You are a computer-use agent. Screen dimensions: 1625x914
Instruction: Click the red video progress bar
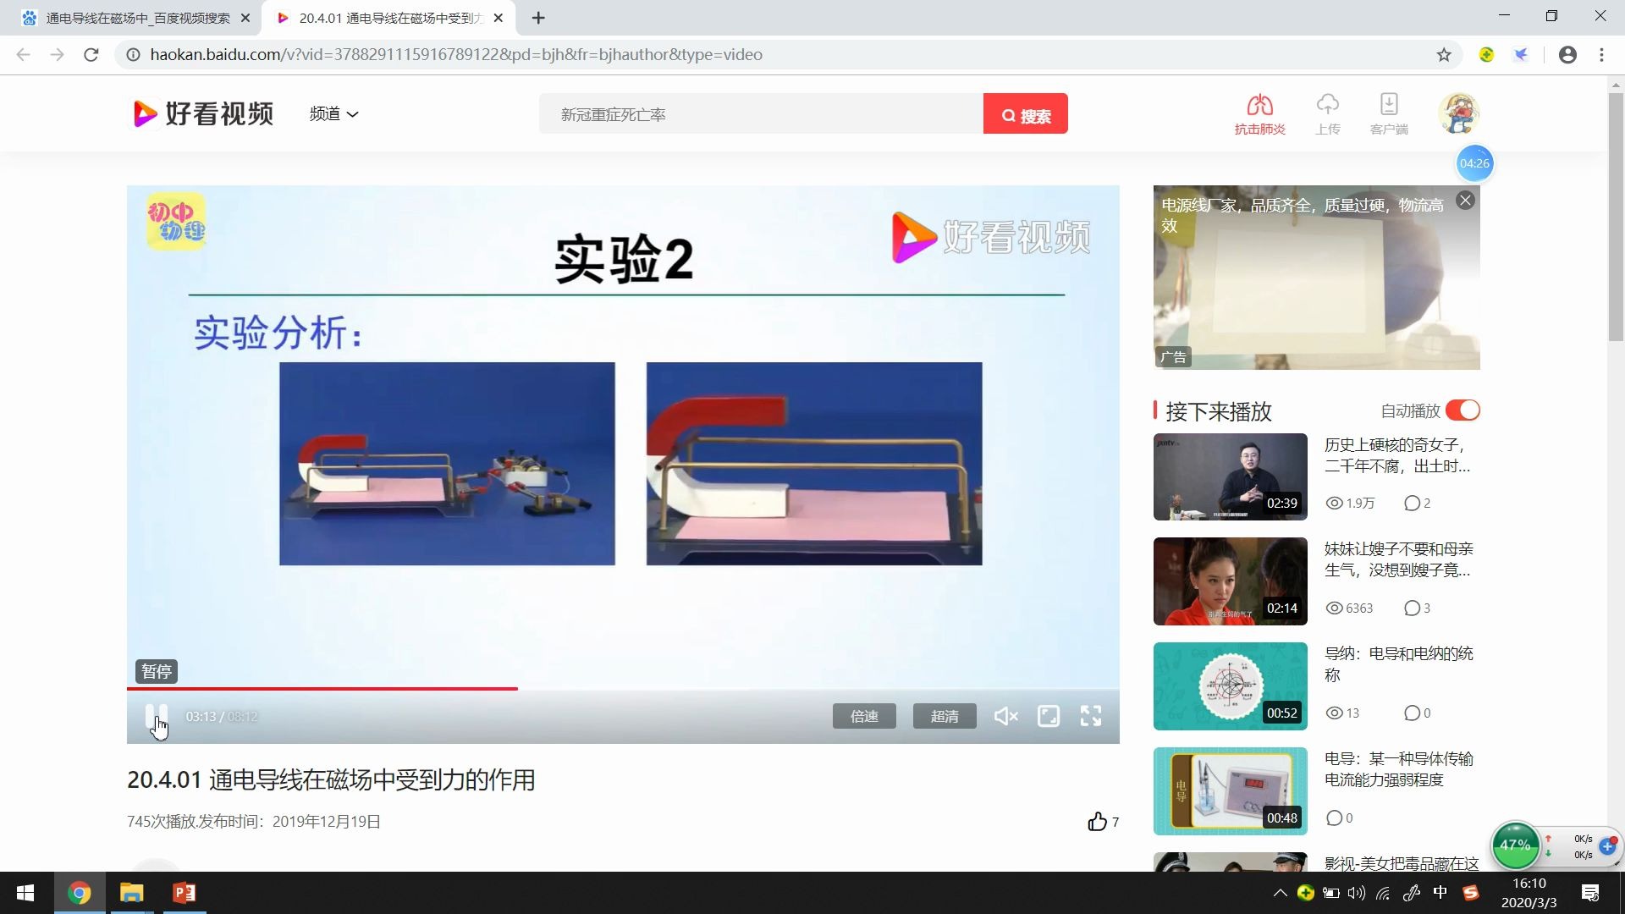[322, 689]
